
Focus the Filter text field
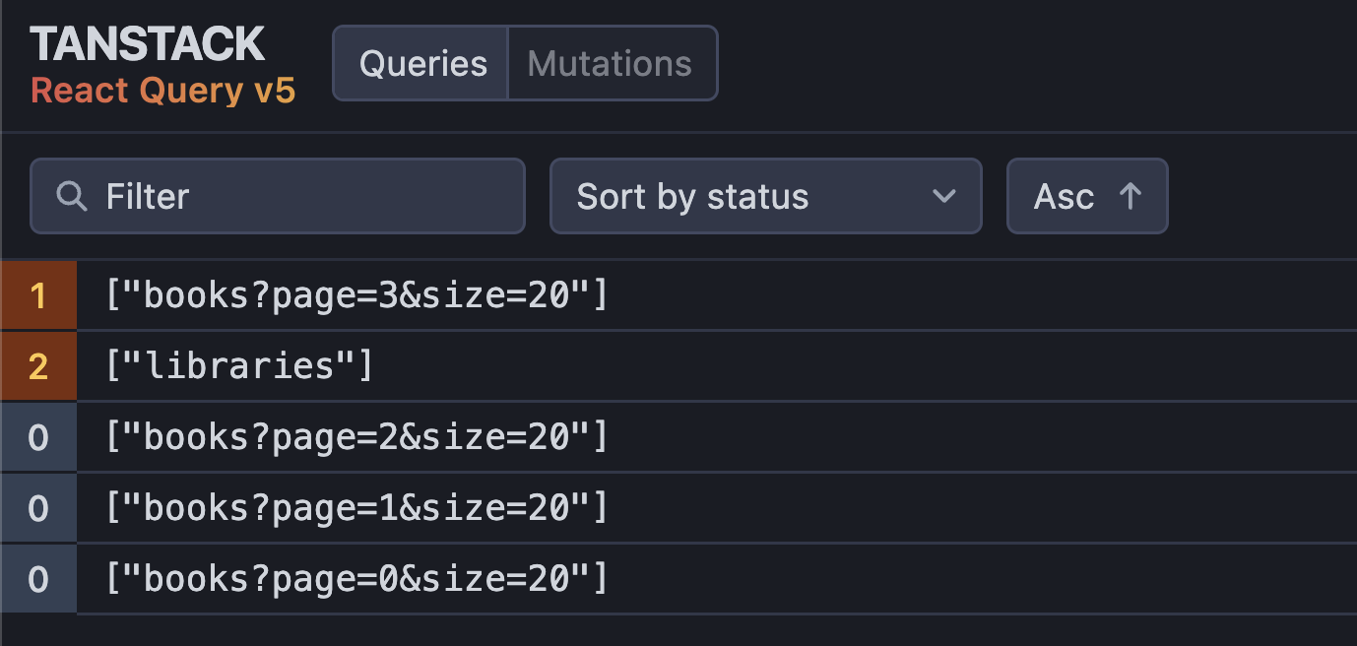[x=295, y=196]
